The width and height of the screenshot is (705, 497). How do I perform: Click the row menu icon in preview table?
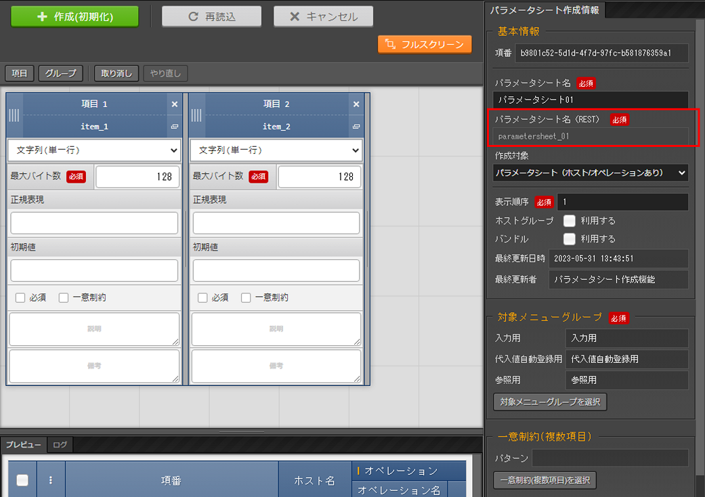[x=51, y=480]
